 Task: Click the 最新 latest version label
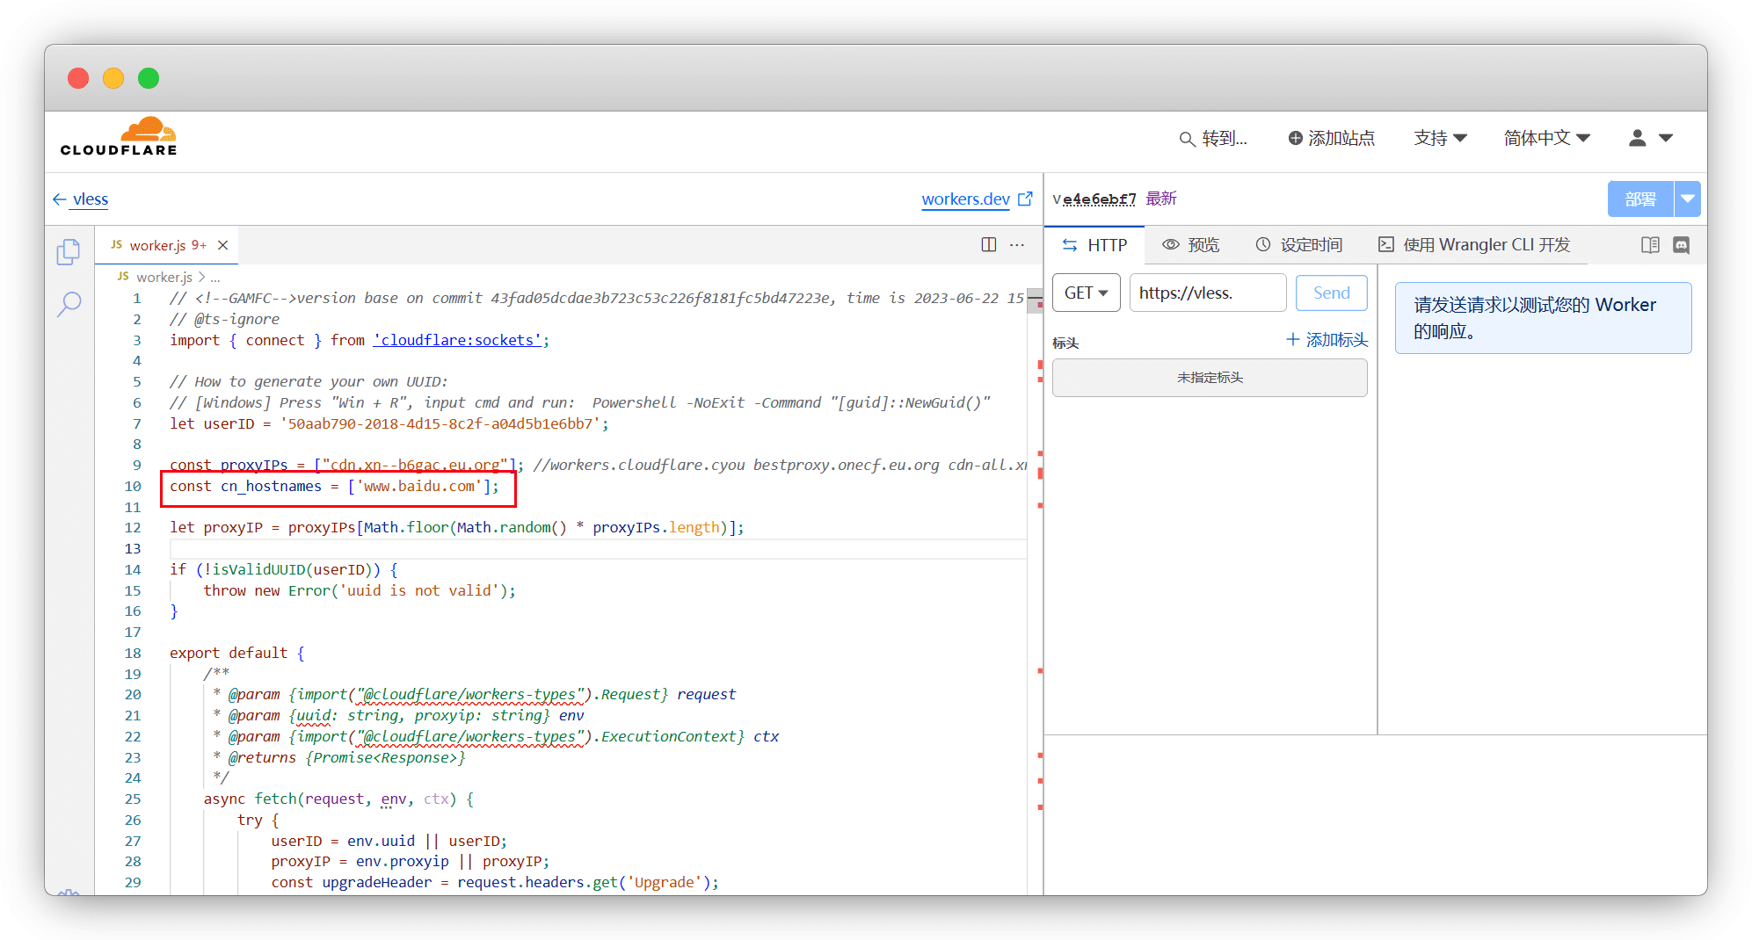1161,199
